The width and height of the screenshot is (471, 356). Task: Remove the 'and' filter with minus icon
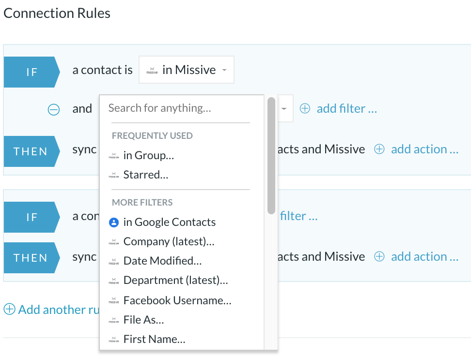[x=54, y=109]
